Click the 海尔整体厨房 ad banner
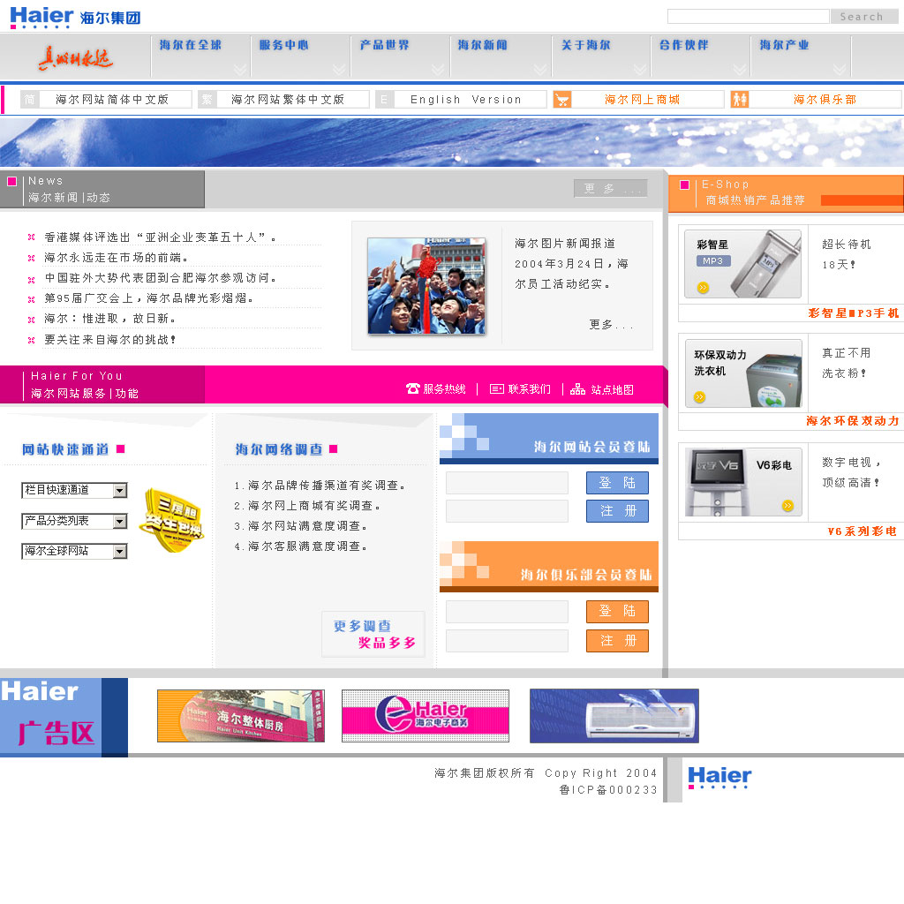The image size is (904, 904). tap(241, 715)
